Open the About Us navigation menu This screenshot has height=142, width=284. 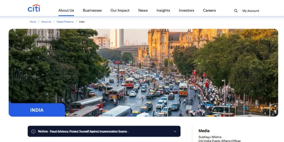pos(66,11)
